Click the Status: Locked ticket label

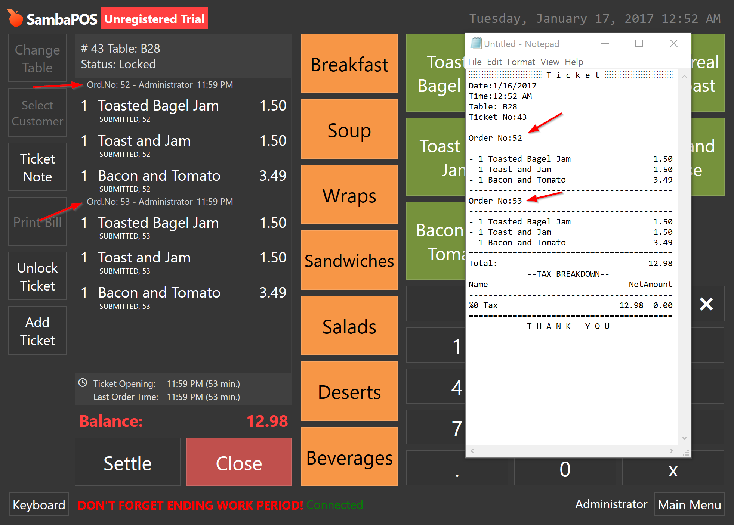pyautogui.click(x=118, y=64)
